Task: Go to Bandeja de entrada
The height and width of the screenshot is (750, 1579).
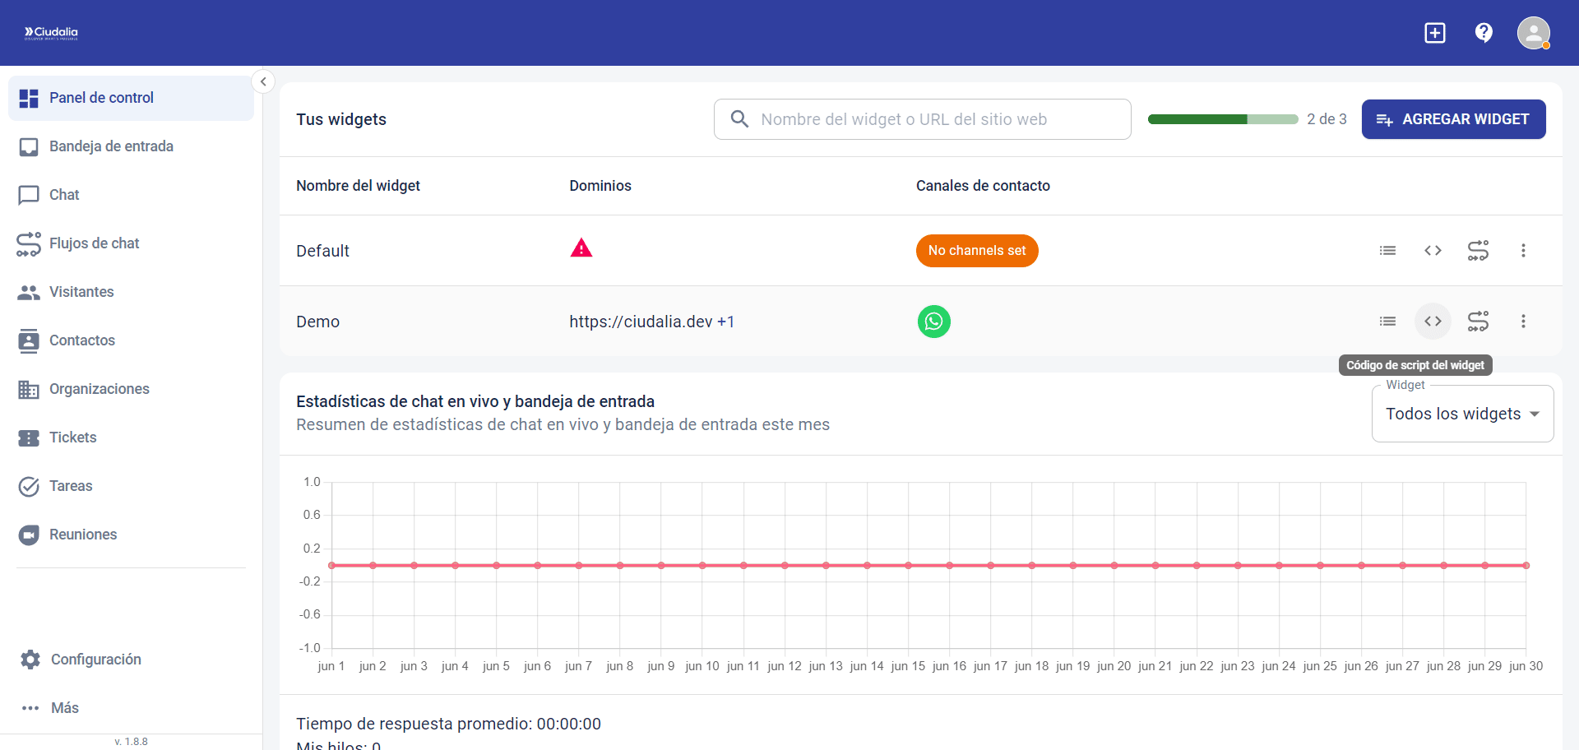Action: click(x=111, y=146)
